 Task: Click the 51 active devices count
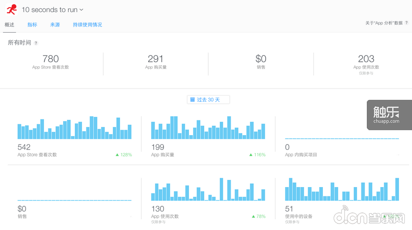pyautogui.click(x=289, y=209)
